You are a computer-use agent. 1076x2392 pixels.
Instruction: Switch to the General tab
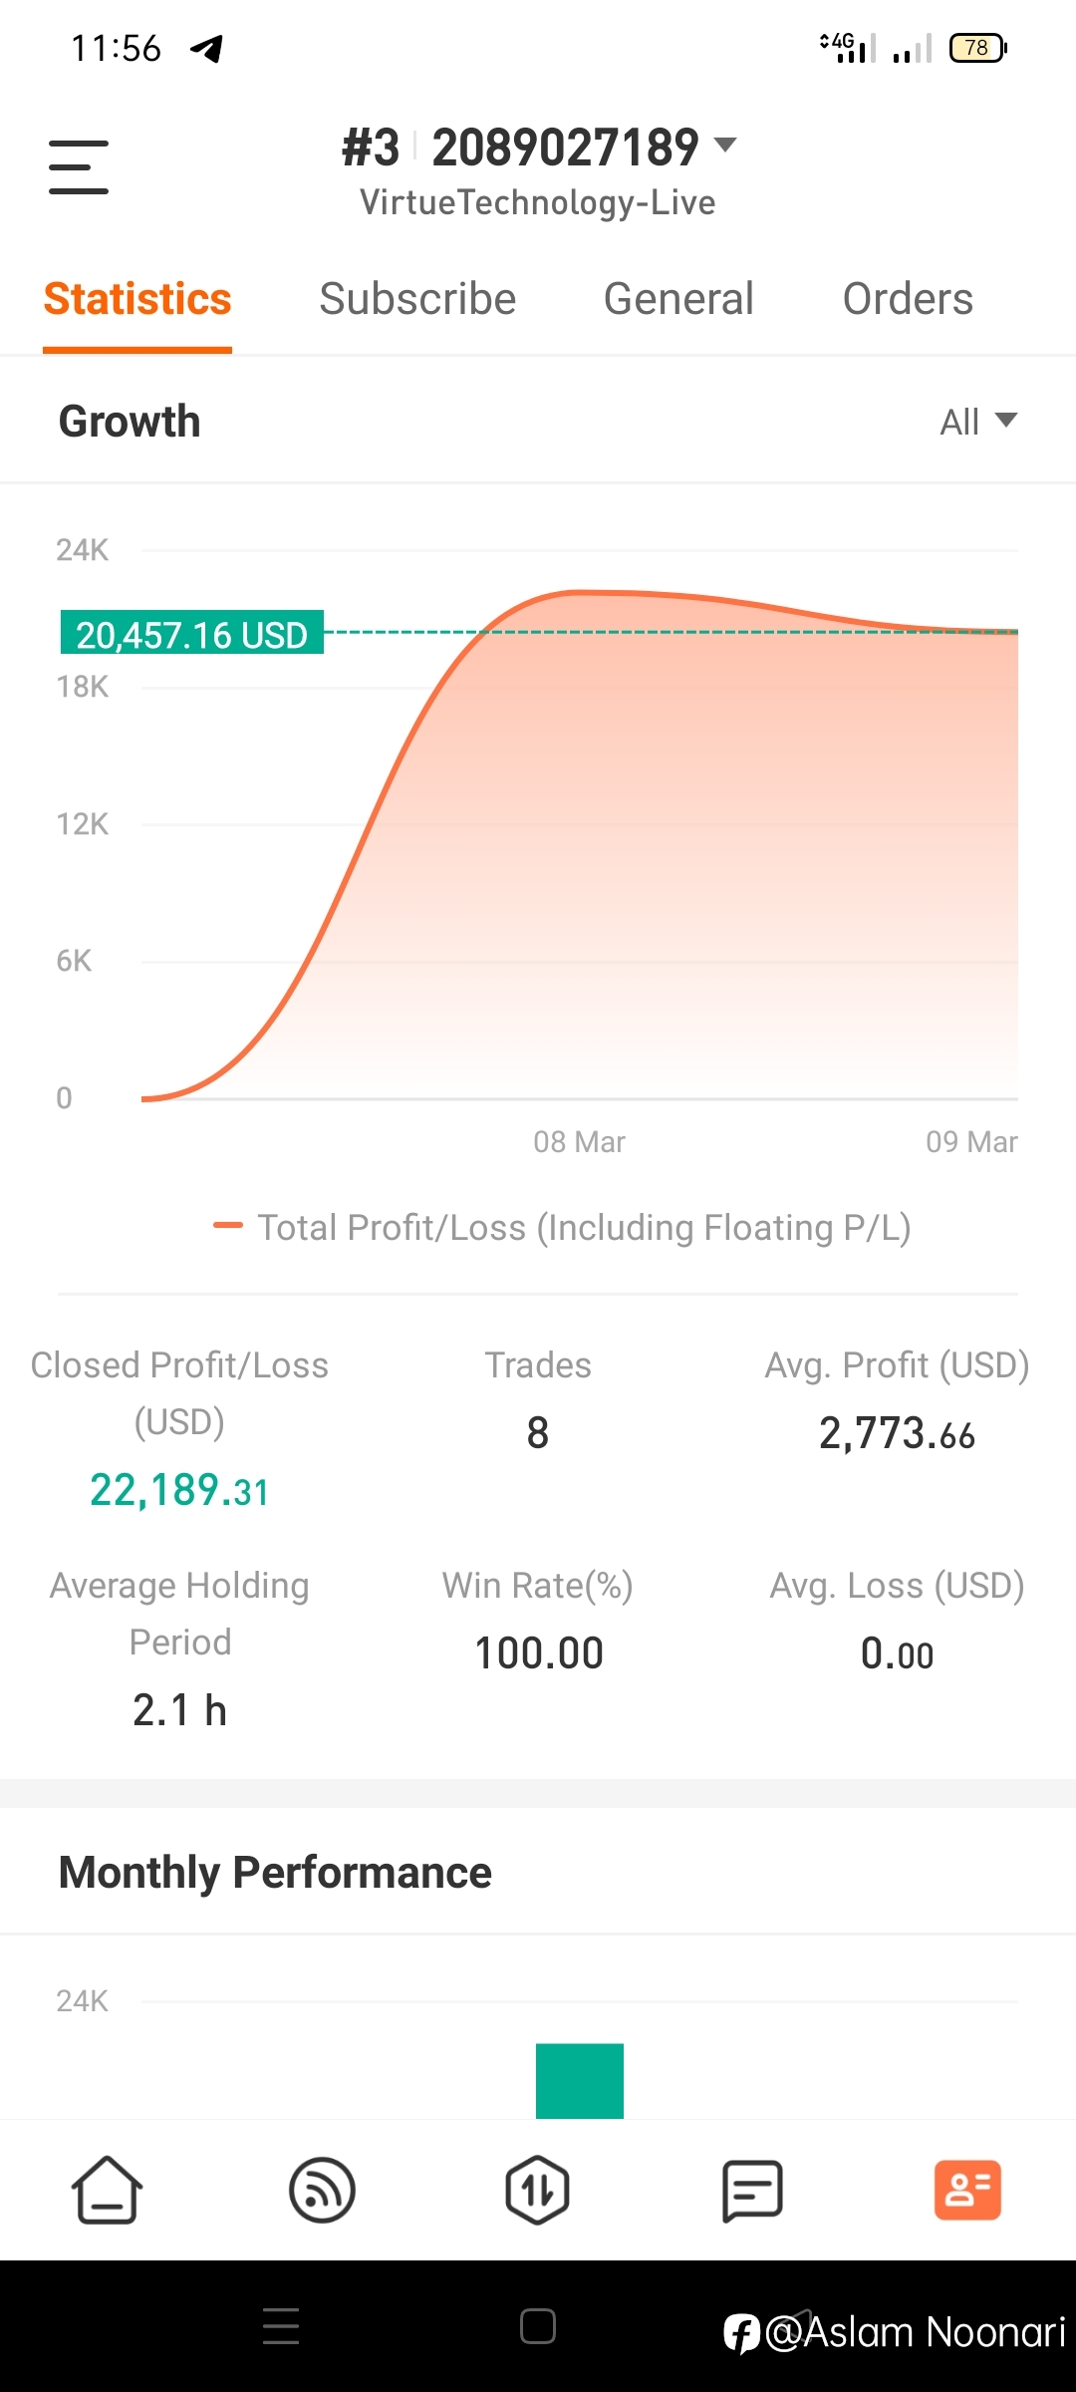point(678,299)
